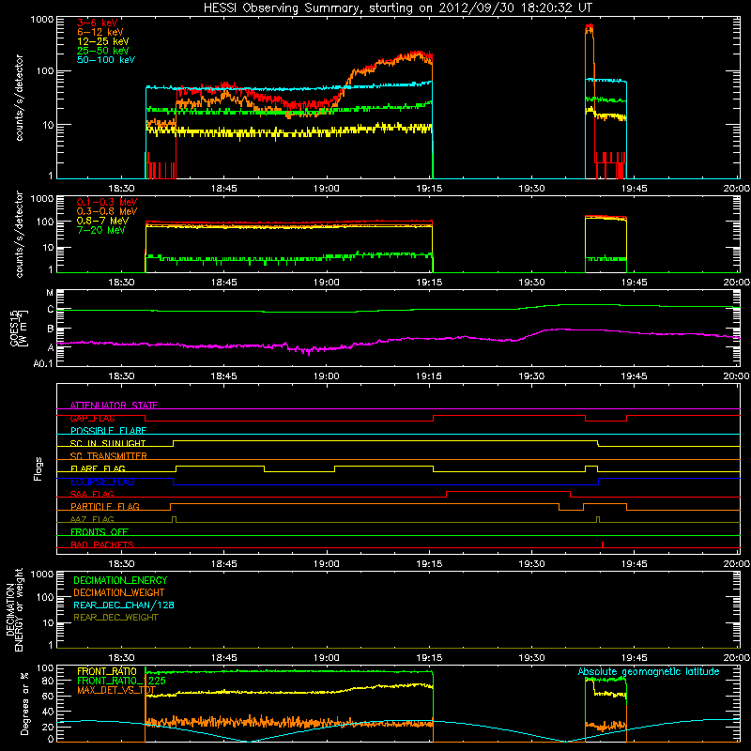Screen dimensions: 751x751
Task: Click the vertical Flags axis title
Action: pyautogui.click(x=38, y=468)
